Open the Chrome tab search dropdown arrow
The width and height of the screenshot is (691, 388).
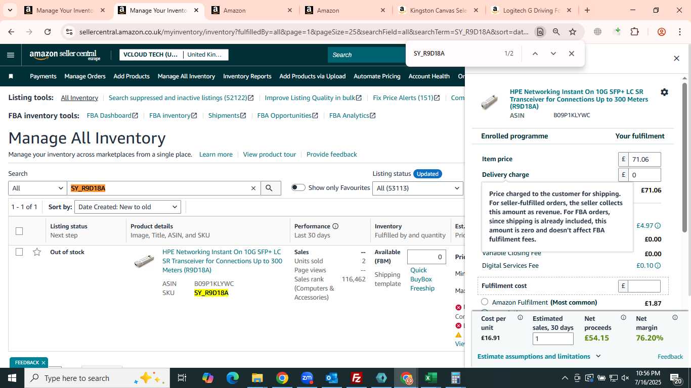pyautogui.click(x=11, y=10)
